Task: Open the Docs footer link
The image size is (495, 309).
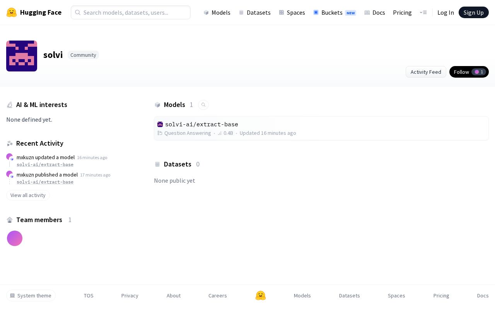Action: 483,295
